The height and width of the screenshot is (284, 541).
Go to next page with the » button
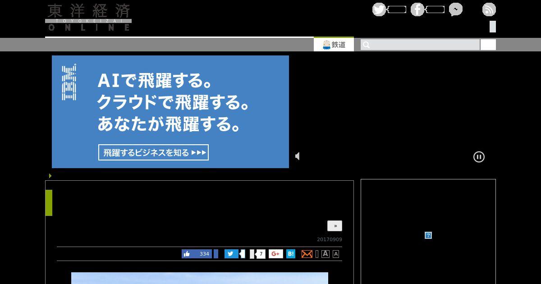(x=335, y=226)
